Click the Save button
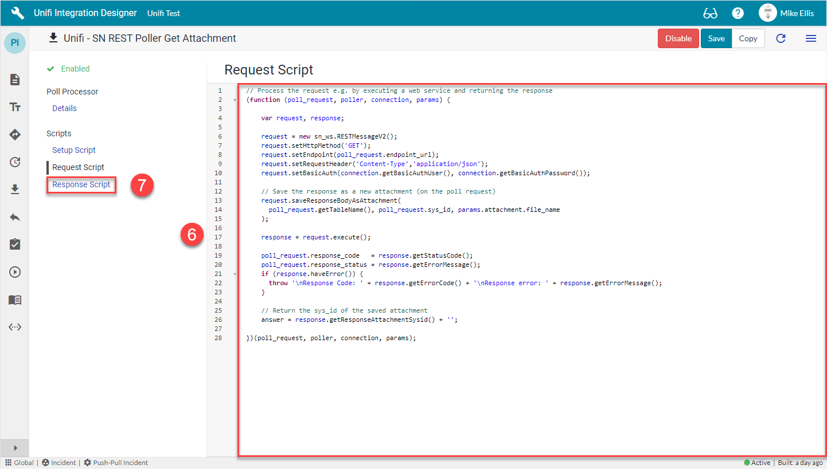The image size is (827, 469). 716,38
